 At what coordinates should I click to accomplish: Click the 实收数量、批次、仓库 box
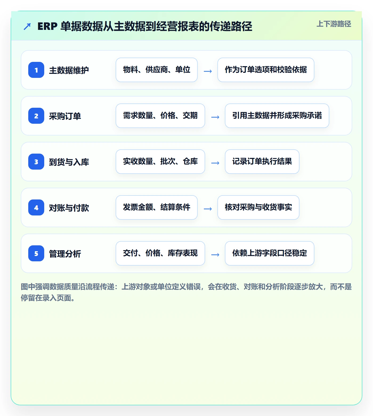pyautogui.click(x=160, y=162)
